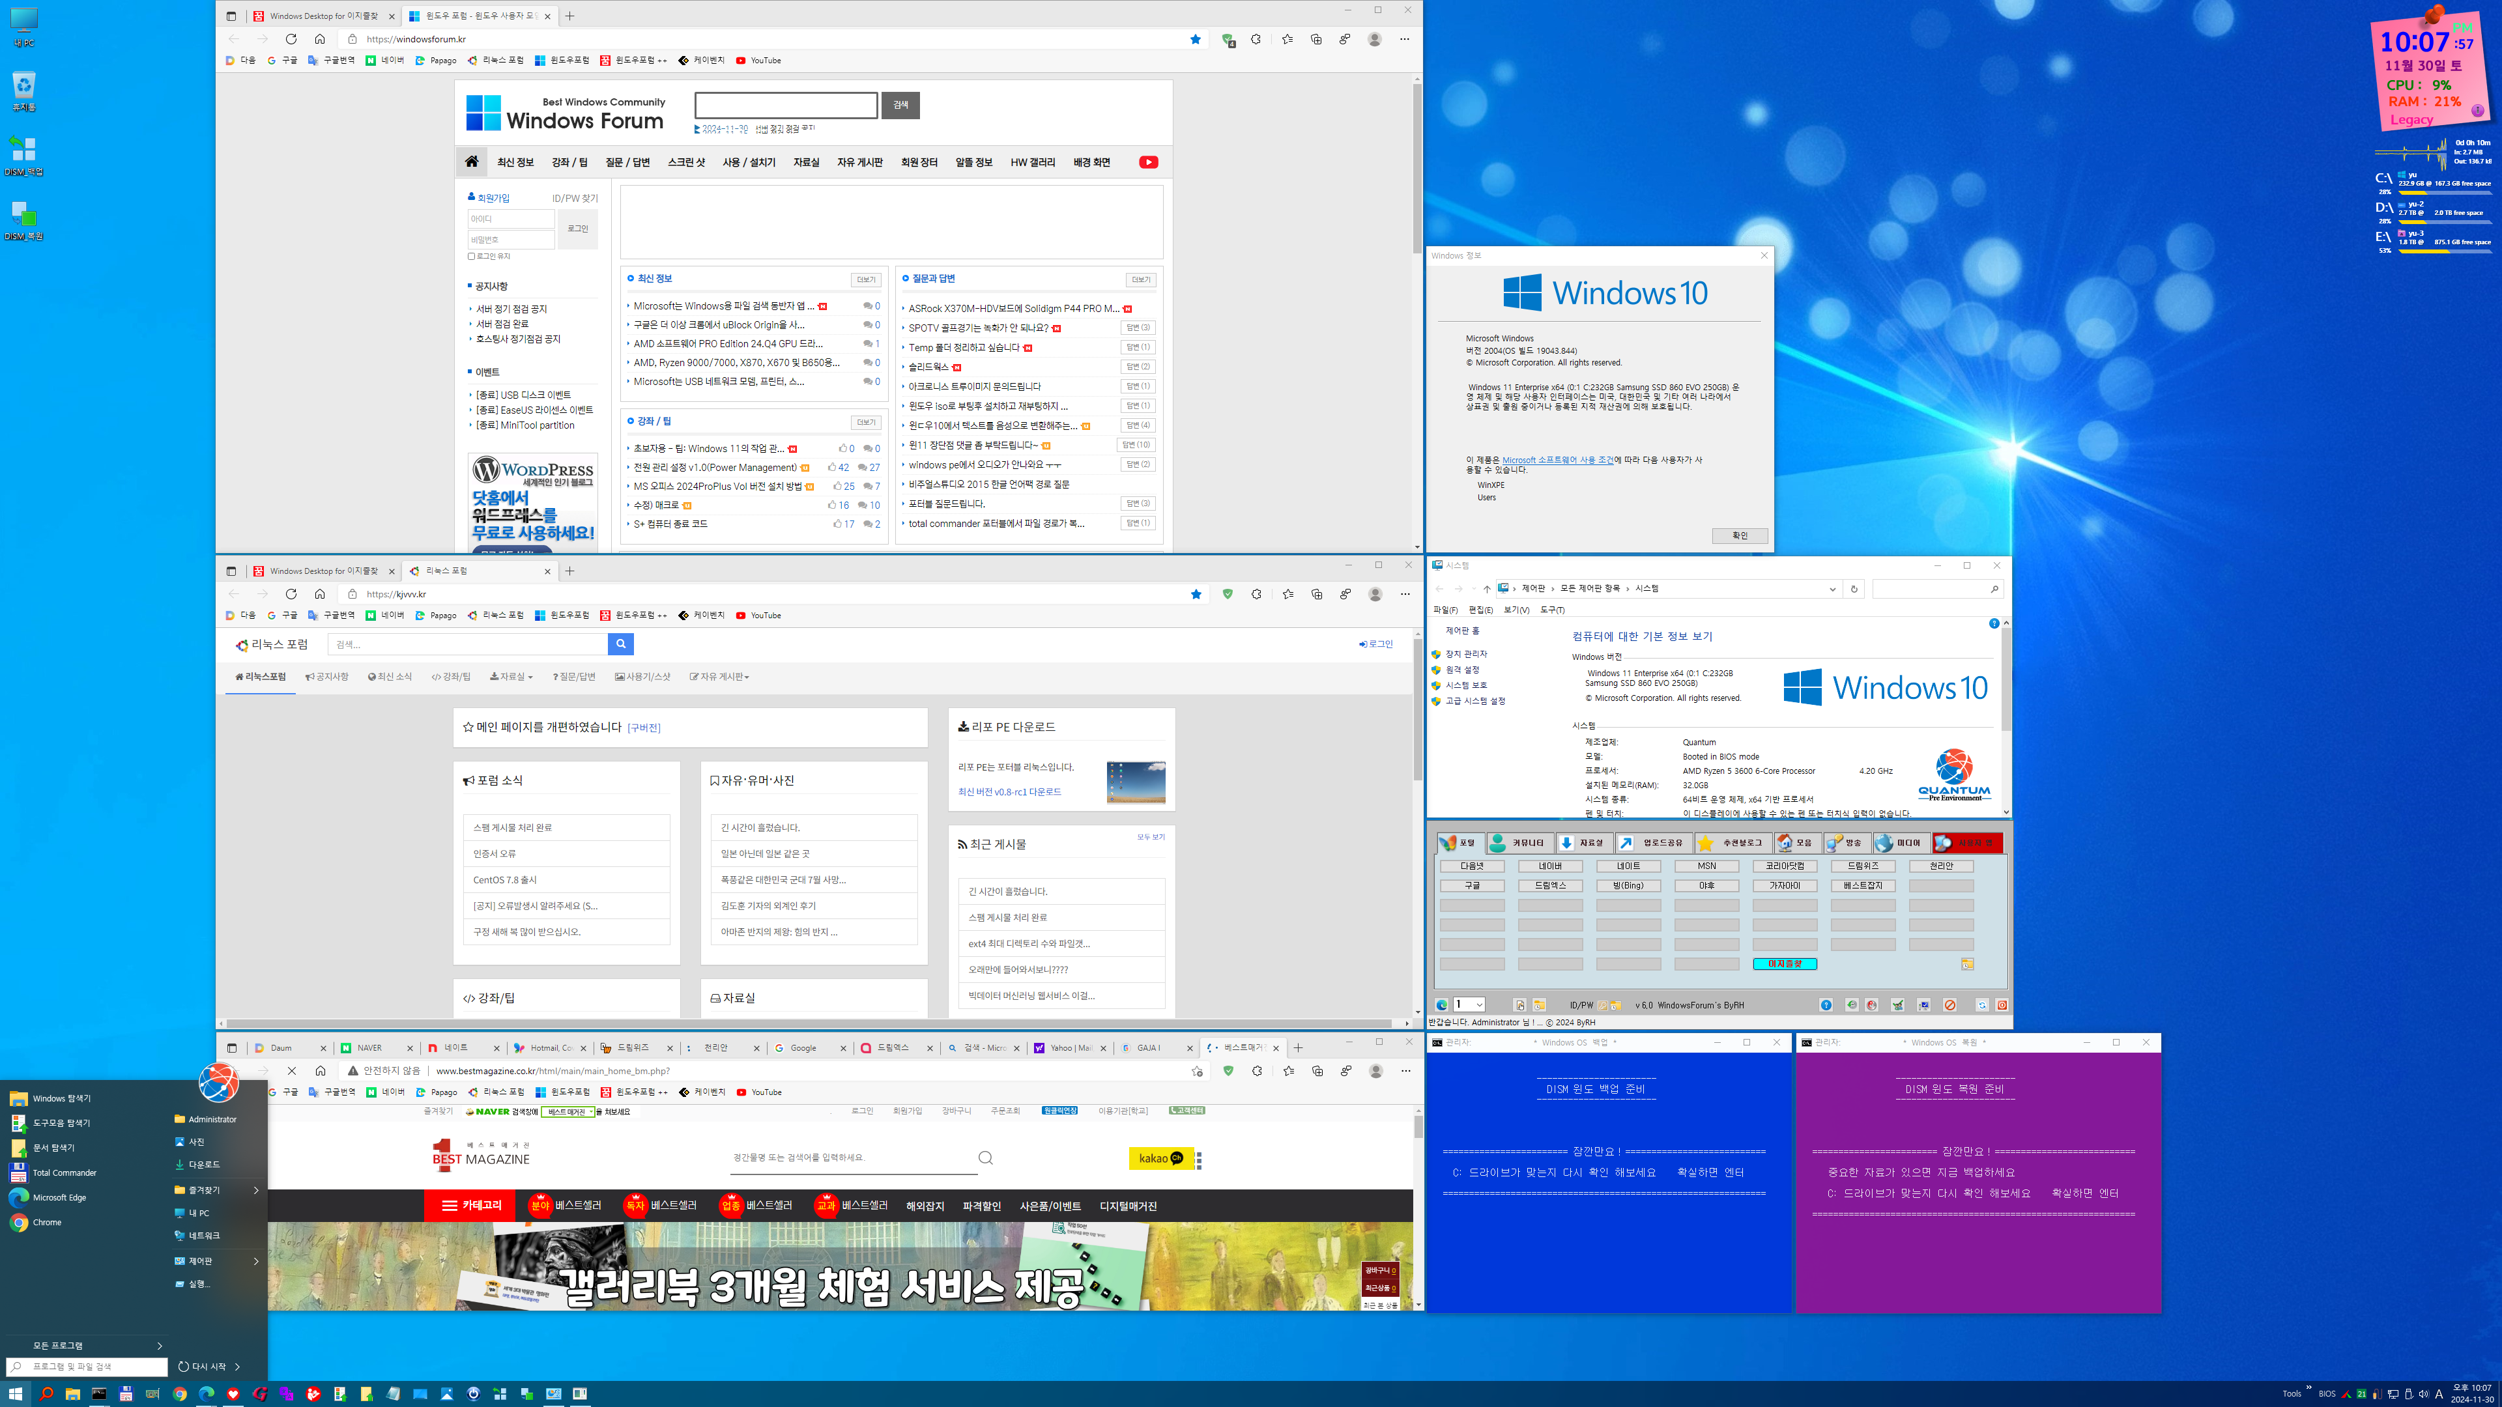This screenshot has width=2502, height=1407.
Task: Click the refresh button in the 시스템 window address bar
Action: [1854, 590]
